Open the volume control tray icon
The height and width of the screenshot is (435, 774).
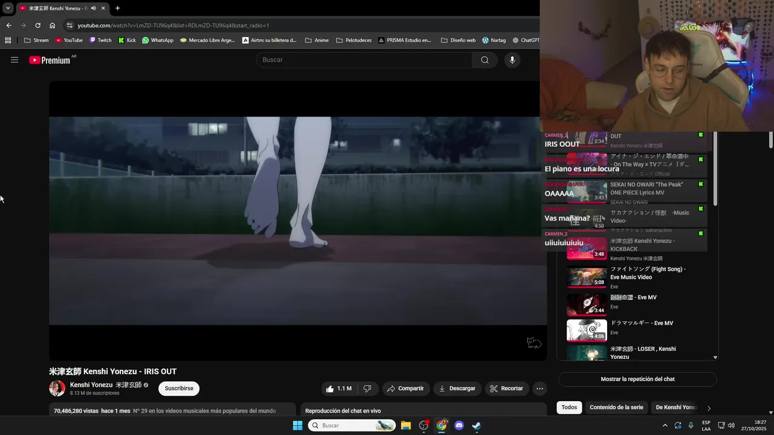coord(731,425)
